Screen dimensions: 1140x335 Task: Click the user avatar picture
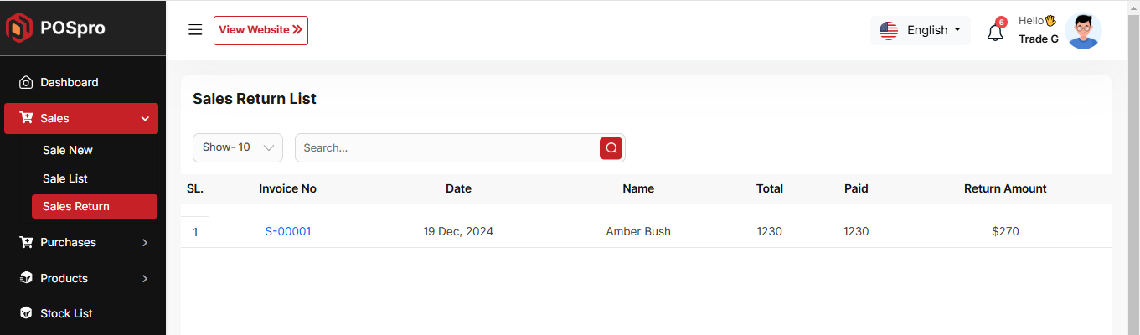click(x=1083, y=31)
